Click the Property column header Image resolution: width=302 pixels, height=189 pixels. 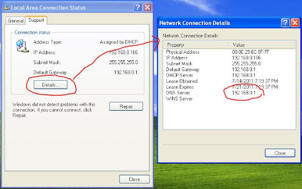click(196, 45)
